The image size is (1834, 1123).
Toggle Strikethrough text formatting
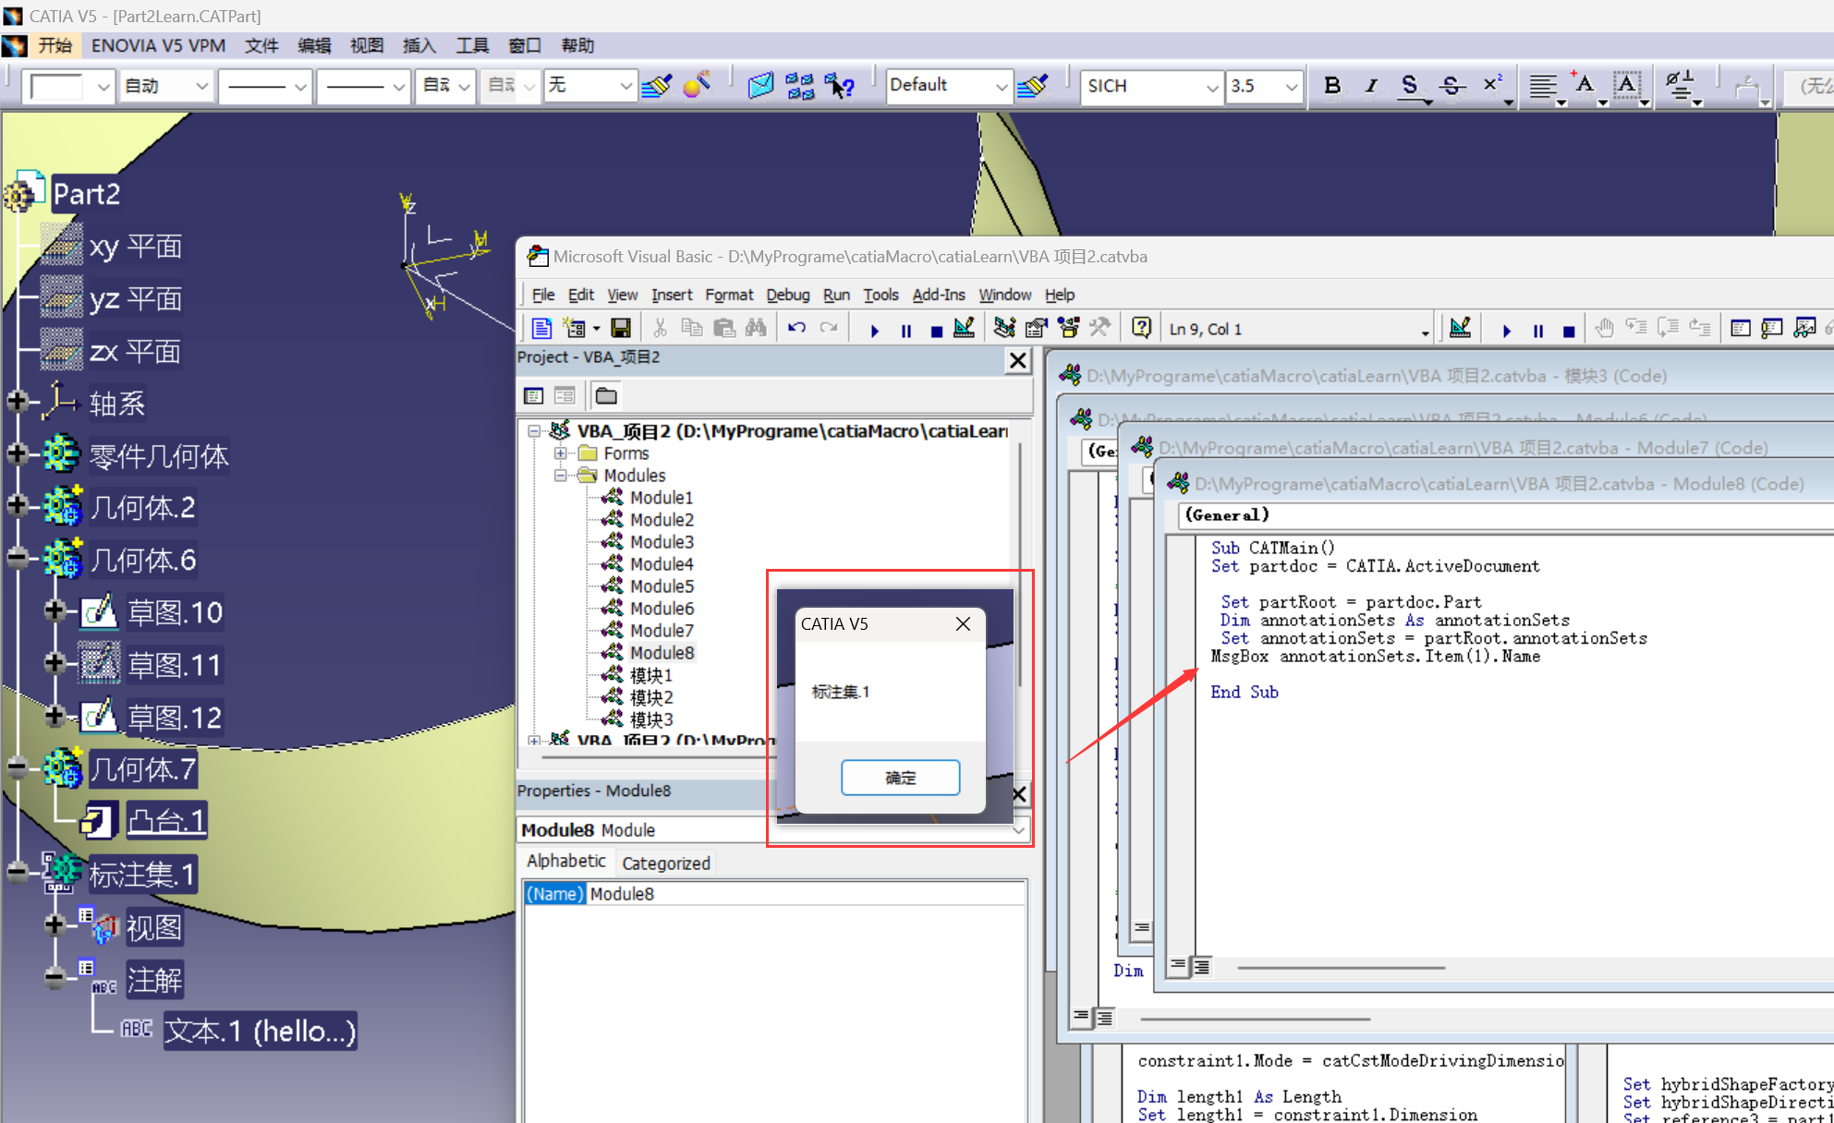(x=1451, y=86)
